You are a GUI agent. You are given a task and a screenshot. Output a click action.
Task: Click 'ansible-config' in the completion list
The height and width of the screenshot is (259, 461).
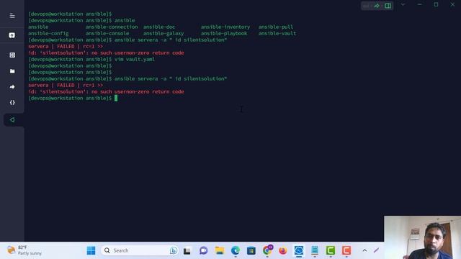click(48, 34)
